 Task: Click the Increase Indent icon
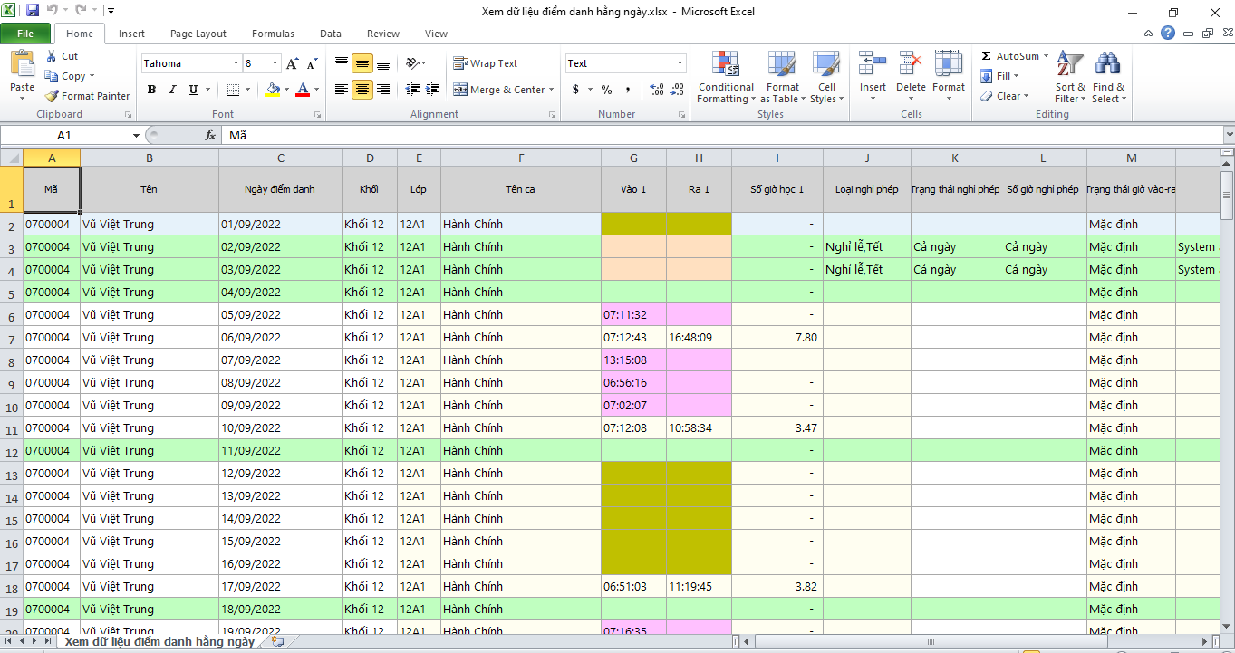[434, 90]
